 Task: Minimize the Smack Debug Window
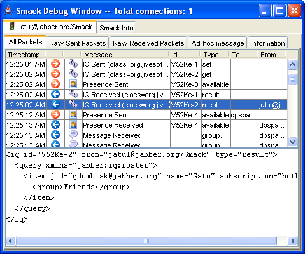tap(265, 11)
